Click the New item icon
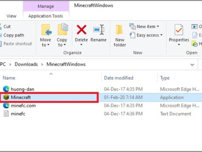The width and height of the screenshot is (202, 152). click(x=132, y=27)
